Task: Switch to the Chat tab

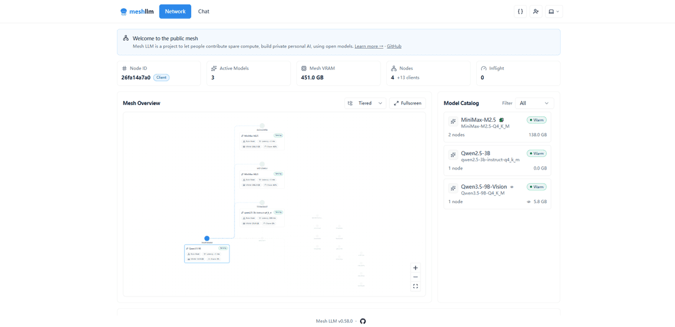Action: point(204,11)
